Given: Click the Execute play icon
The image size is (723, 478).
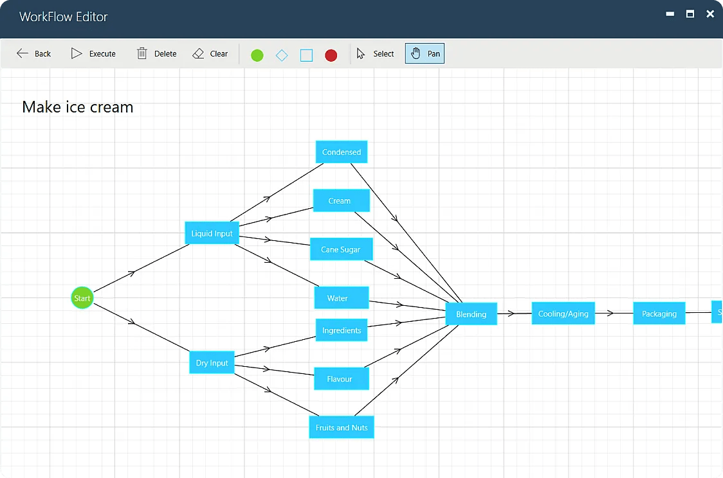Looking at the screenshot, I should coord(76,53).
